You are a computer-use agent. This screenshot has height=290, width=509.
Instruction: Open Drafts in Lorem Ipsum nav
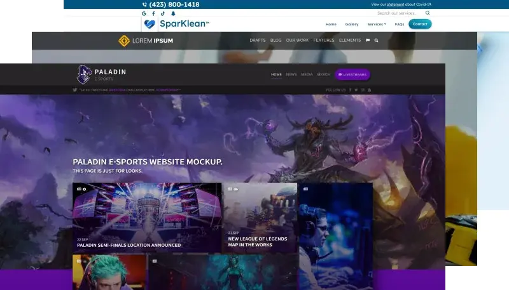pos(258,41)
